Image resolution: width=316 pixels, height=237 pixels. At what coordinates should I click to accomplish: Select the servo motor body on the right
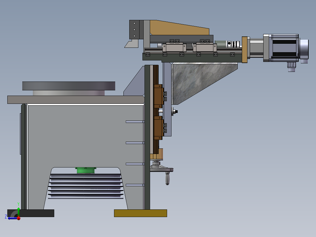(x=284, y=48)
